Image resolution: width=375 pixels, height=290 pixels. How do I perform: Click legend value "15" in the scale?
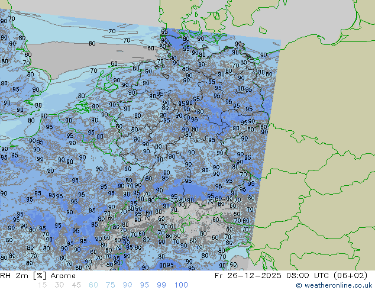[x=42, y=285]
